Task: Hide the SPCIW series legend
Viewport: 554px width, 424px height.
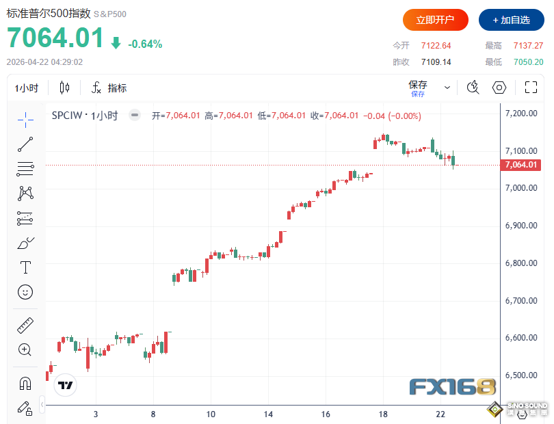Action: [x=135, y=116]
